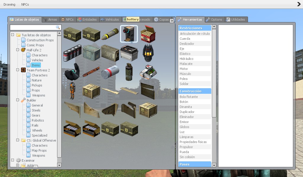Select the grenade prop thumbnail

point(129,72)
